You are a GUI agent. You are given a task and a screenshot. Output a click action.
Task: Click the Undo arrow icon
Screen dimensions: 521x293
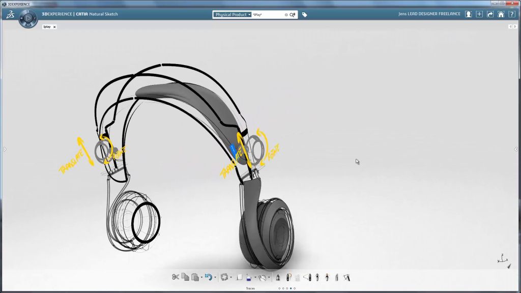[x=208, y=277]
